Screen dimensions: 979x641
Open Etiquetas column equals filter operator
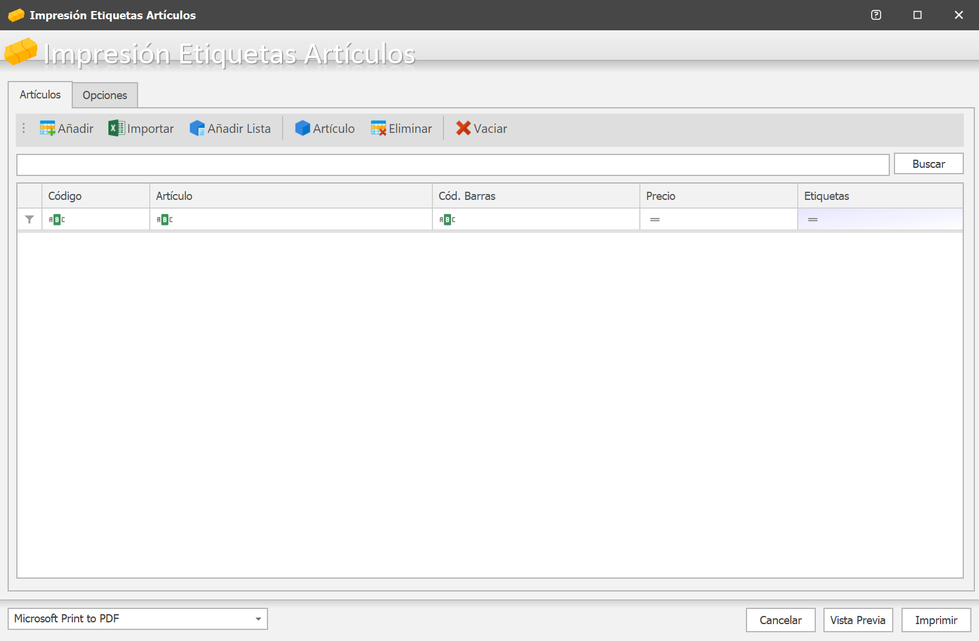coord(813,220)
